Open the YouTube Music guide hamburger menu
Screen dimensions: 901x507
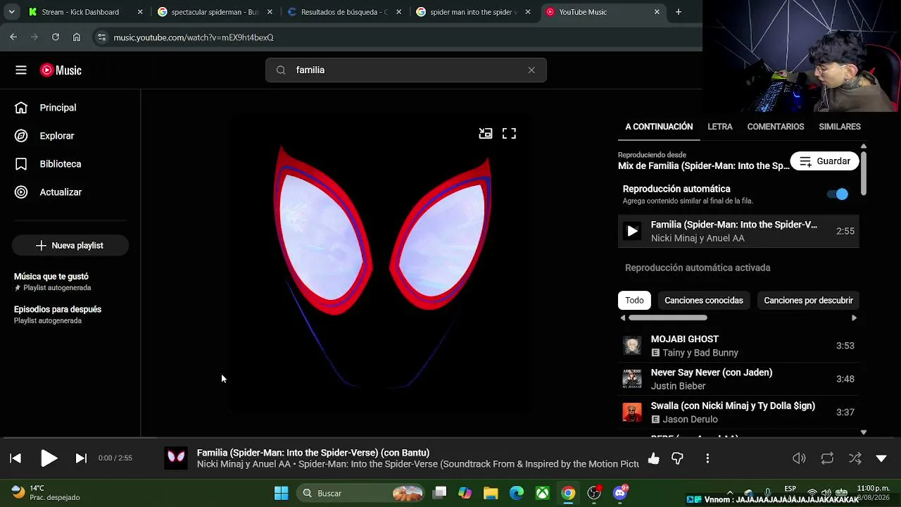21,70
